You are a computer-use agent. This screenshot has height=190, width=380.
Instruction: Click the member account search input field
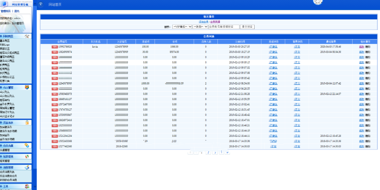click(x=223, y=26)
